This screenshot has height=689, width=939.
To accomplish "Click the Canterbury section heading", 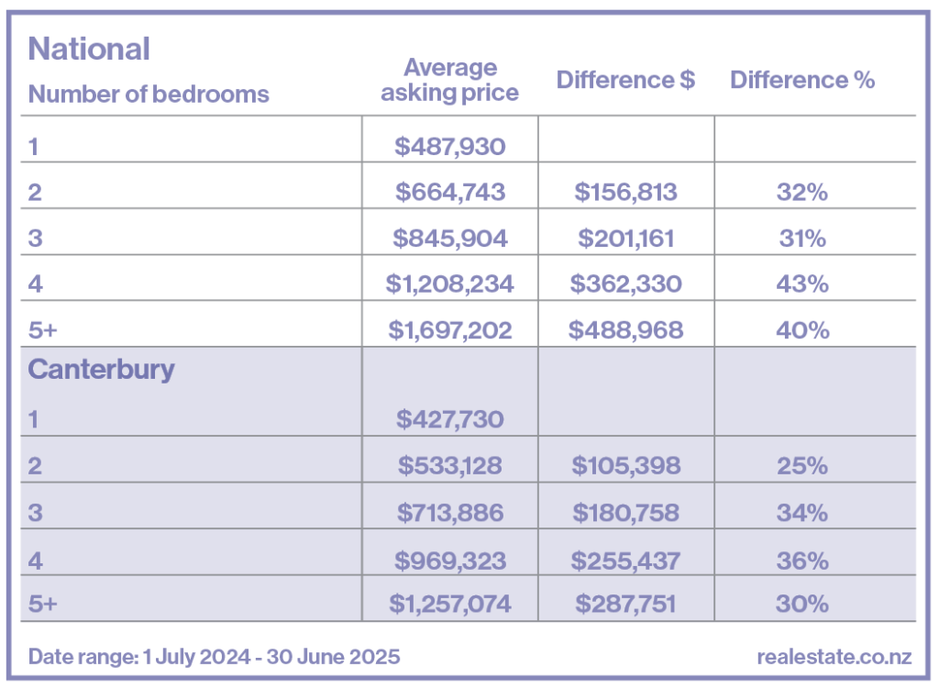I will (x=102, y=370).
